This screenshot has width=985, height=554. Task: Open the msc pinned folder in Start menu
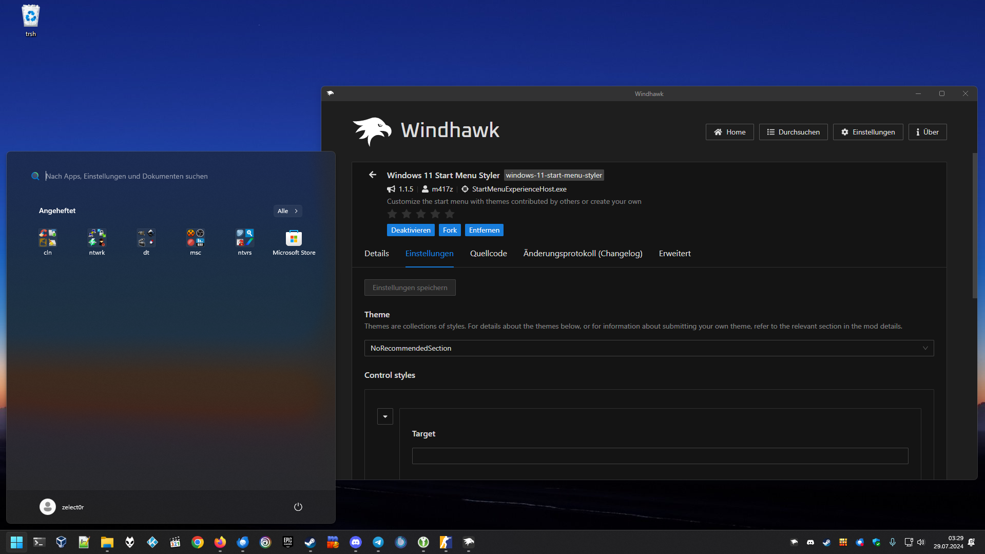click(196, 242)
